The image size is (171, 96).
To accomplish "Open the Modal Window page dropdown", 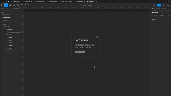I will pos(17,9).
